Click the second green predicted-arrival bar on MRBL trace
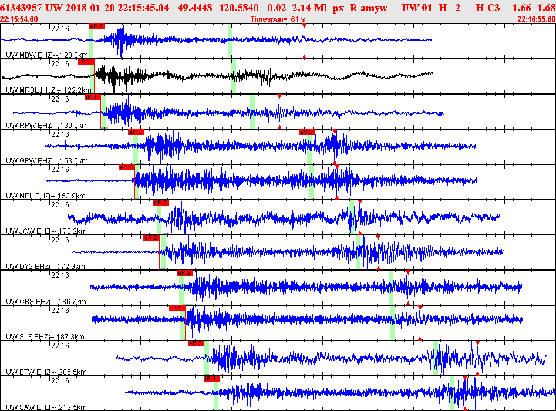This screenshot has width=556, height=411. (234, 76)
